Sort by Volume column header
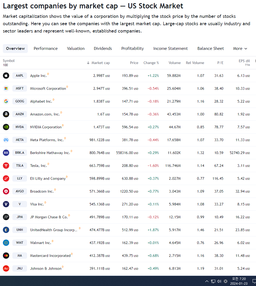256x286 pixels. tap(175, 63)
